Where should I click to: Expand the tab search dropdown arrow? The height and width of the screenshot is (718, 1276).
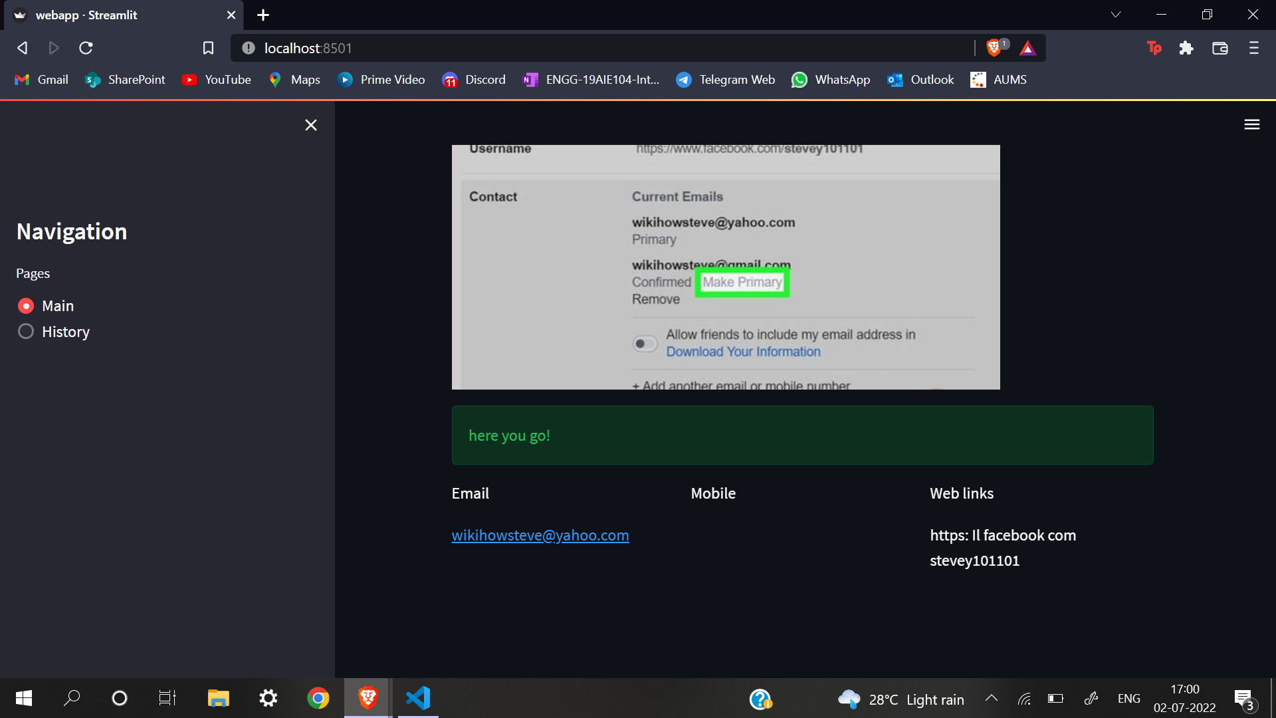(x=1116, y=15)
